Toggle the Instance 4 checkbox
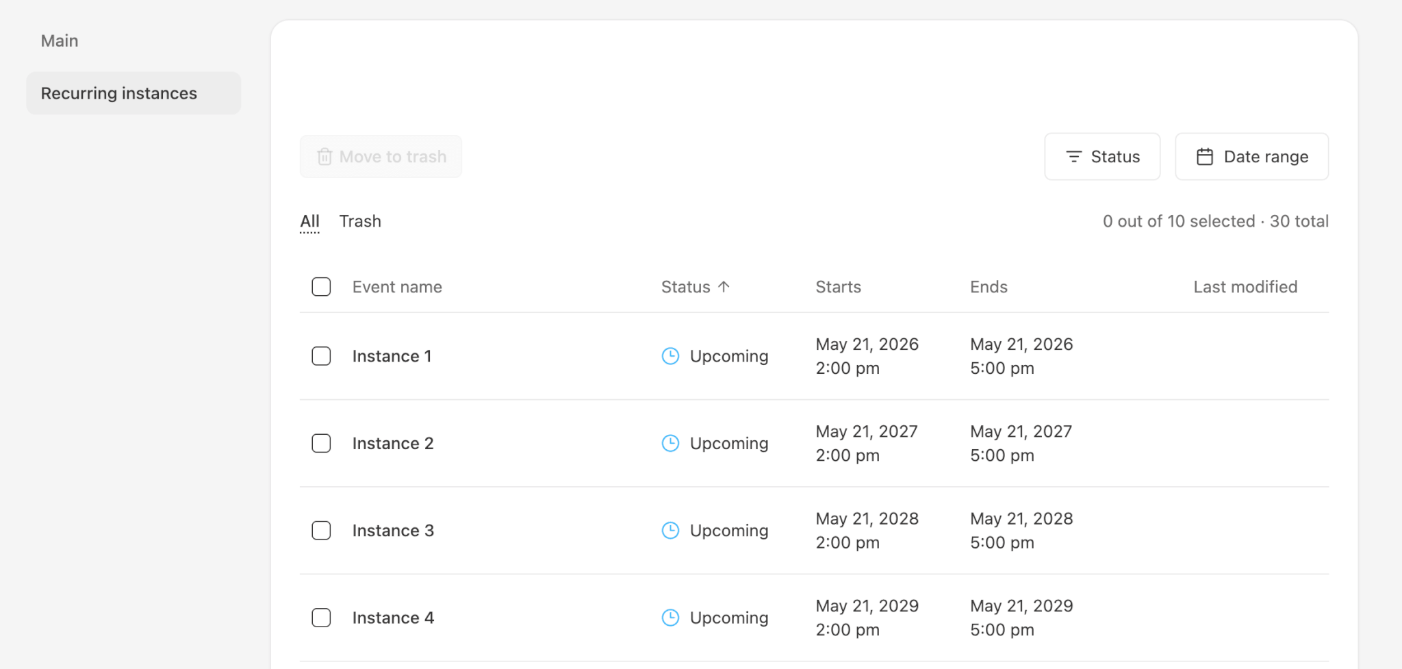This screenshot has height=669, width=1402. click(x=321, y=618)
